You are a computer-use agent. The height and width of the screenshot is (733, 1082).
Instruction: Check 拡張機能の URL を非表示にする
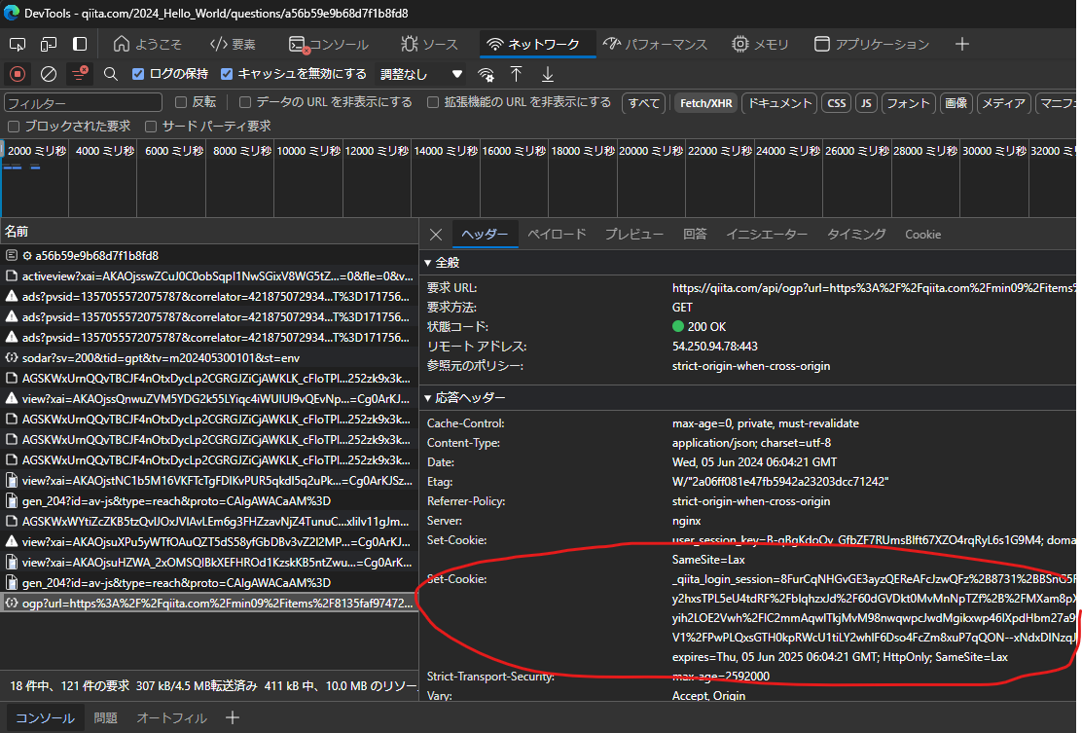coord(433,102)
